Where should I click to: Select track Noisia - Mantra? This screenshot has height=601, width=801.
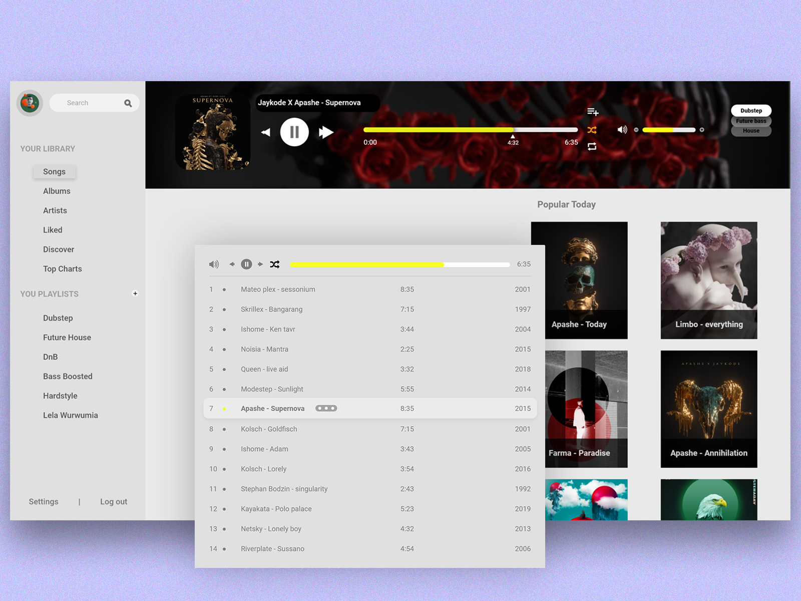370,349
